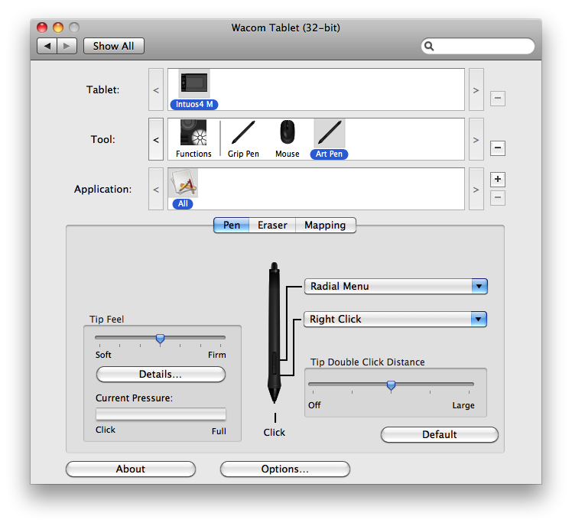Remove application with minus button

click(498, 198)
